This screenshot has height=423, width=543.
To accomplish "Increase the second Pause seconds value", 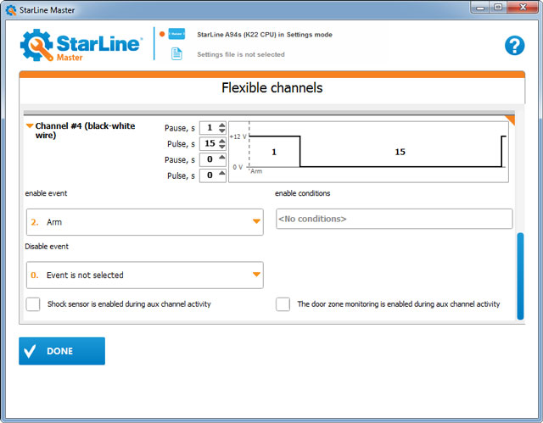I will 222,157.
